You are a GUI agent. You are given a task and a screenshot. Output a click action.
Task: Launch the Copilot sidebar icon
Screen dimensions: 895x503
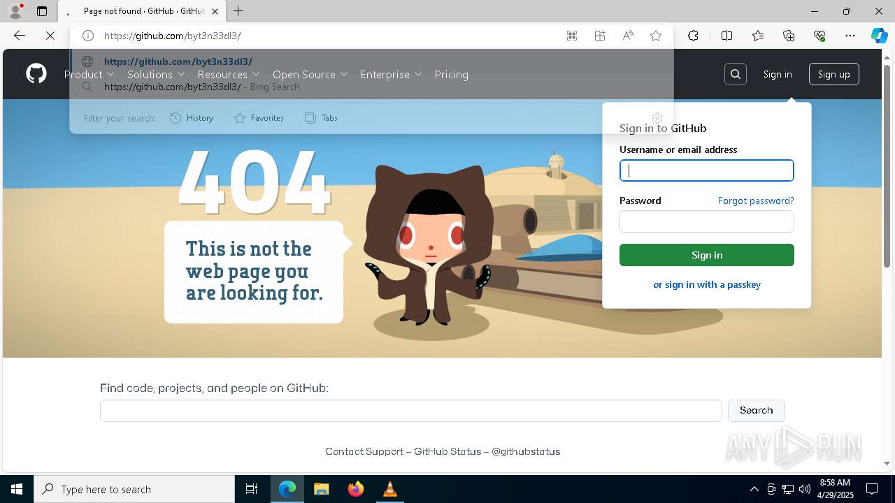point(879,36)
